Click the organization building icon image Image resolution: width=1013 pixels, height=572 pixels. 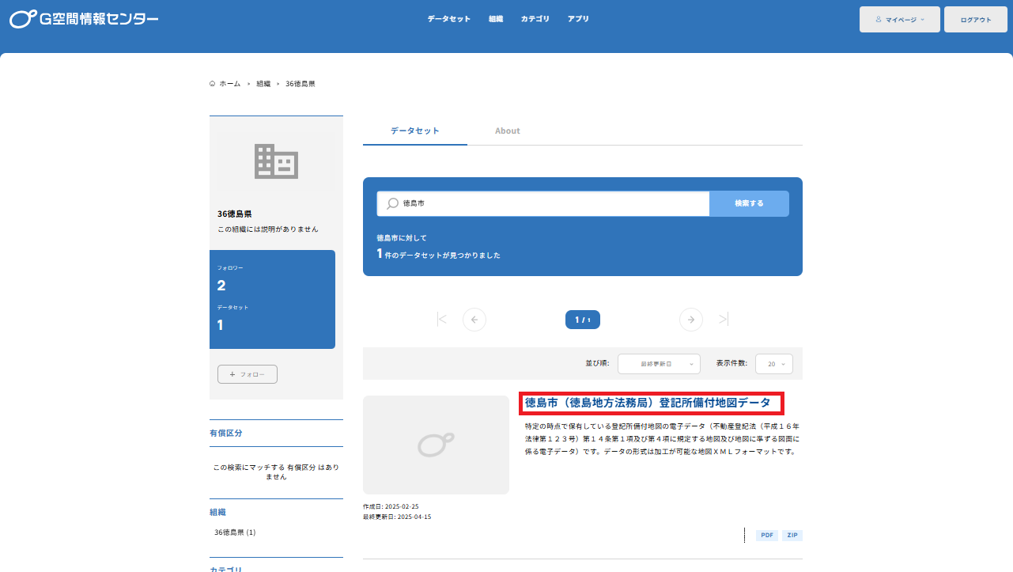click(x=276, y=161)
